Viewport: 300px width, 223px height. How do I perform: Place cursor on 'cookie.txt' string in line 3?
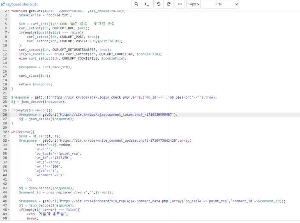click(59, 15)
